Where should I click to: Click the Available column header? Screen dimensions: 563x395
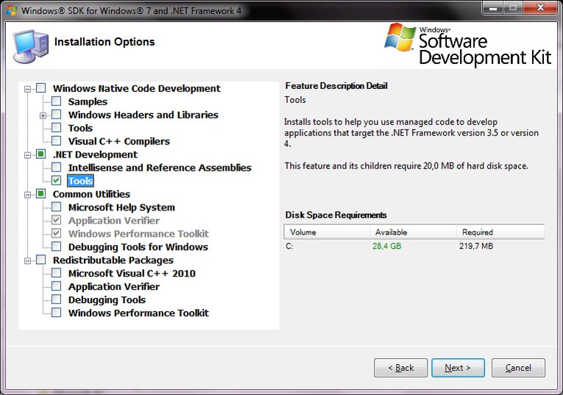[x=413, y=232]
